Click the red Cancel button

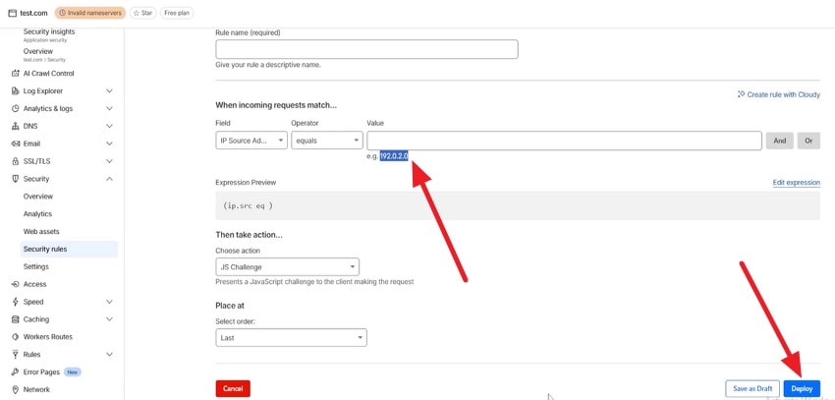click(233, 389)
